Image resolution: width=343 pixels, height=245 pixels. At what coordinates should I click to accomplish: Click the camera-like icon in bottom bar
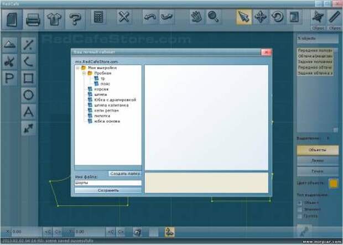(138, 232)
